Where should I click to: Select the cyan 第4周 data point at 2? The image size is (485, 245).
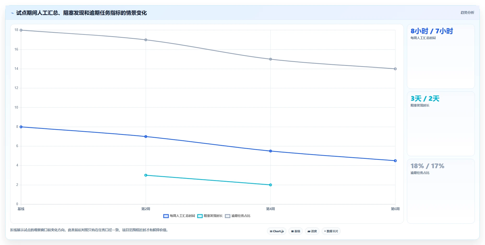pos(270,185)
